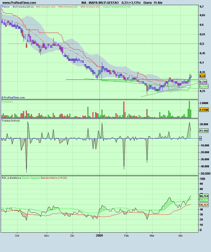Click the 'INA - INAPA-INV.P.GESTAO' title
Screen dimensions: 211x252
tap(100, 3)
